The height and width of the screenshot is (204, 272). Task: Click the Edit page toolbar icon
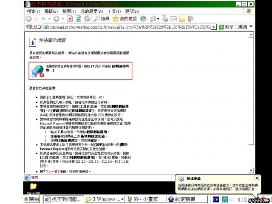click(x=174, y=19)
